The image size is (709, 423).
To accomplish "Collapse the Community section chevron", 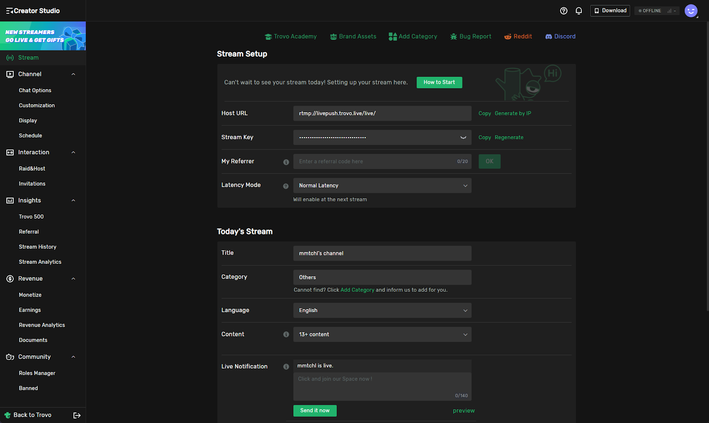I will click(74, 357).
